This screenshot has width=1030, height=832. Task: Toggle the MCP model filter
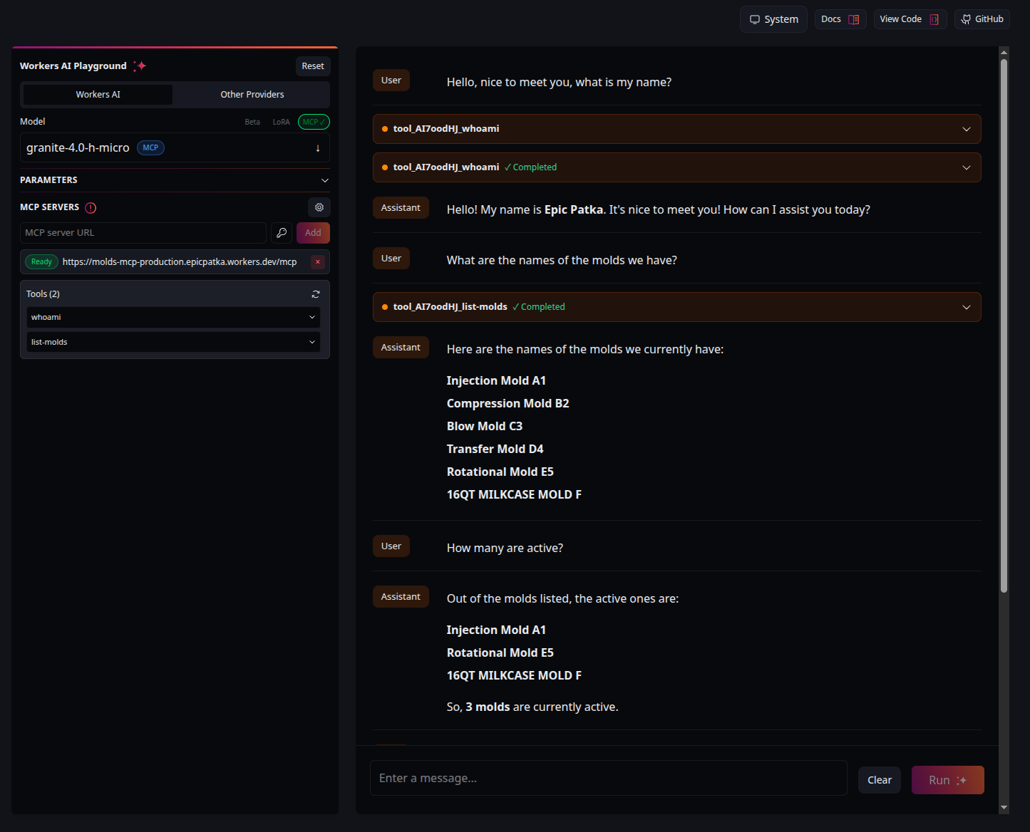(x=314, y=122)
